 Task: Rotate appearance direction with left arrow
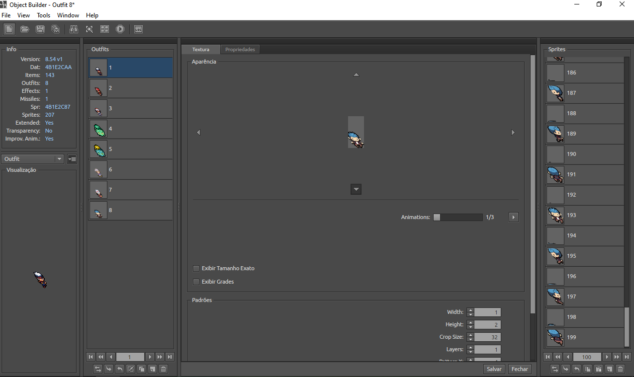(198, 133)
